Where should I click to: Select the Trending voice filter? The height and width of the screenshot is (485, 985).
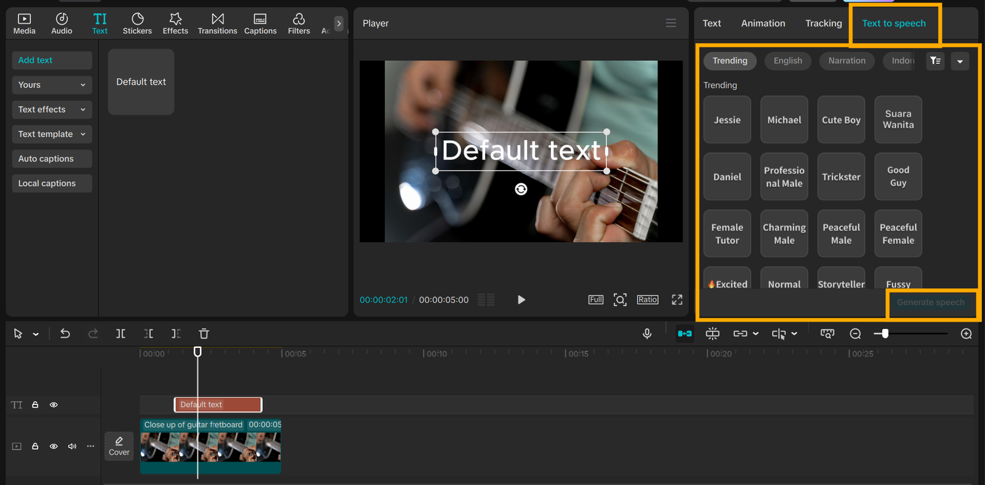point(730,60)
